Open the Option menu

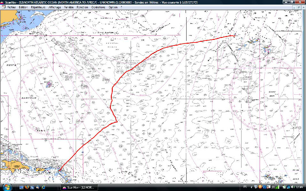click(x=113, y=7)
